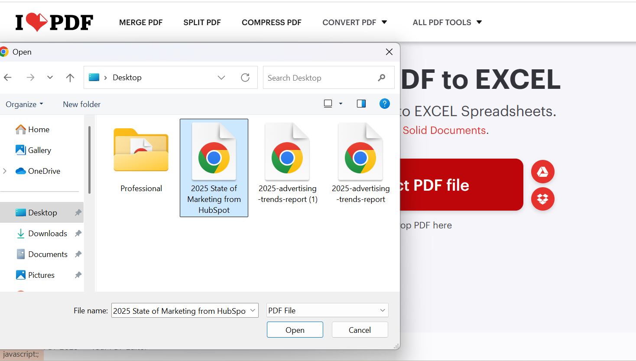
Task: Open the view layout dropdown arrow
Action: [x=341, y=104]
